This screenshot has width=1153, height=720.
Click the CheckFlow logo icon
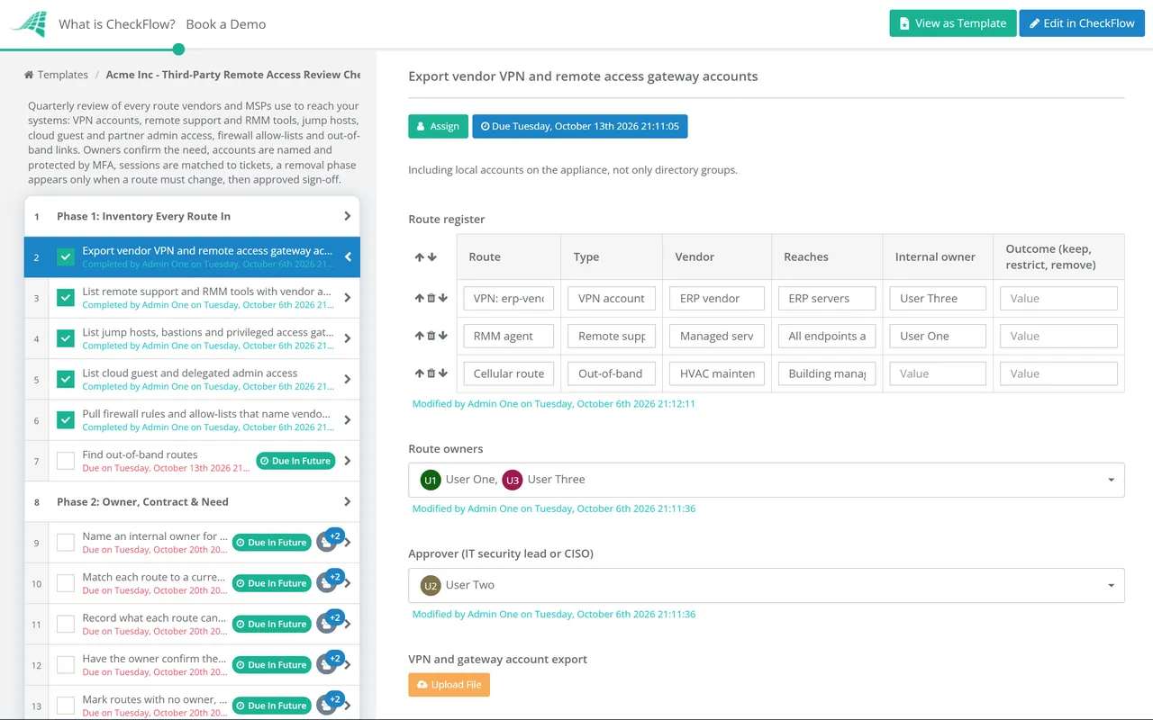[29, 24]
